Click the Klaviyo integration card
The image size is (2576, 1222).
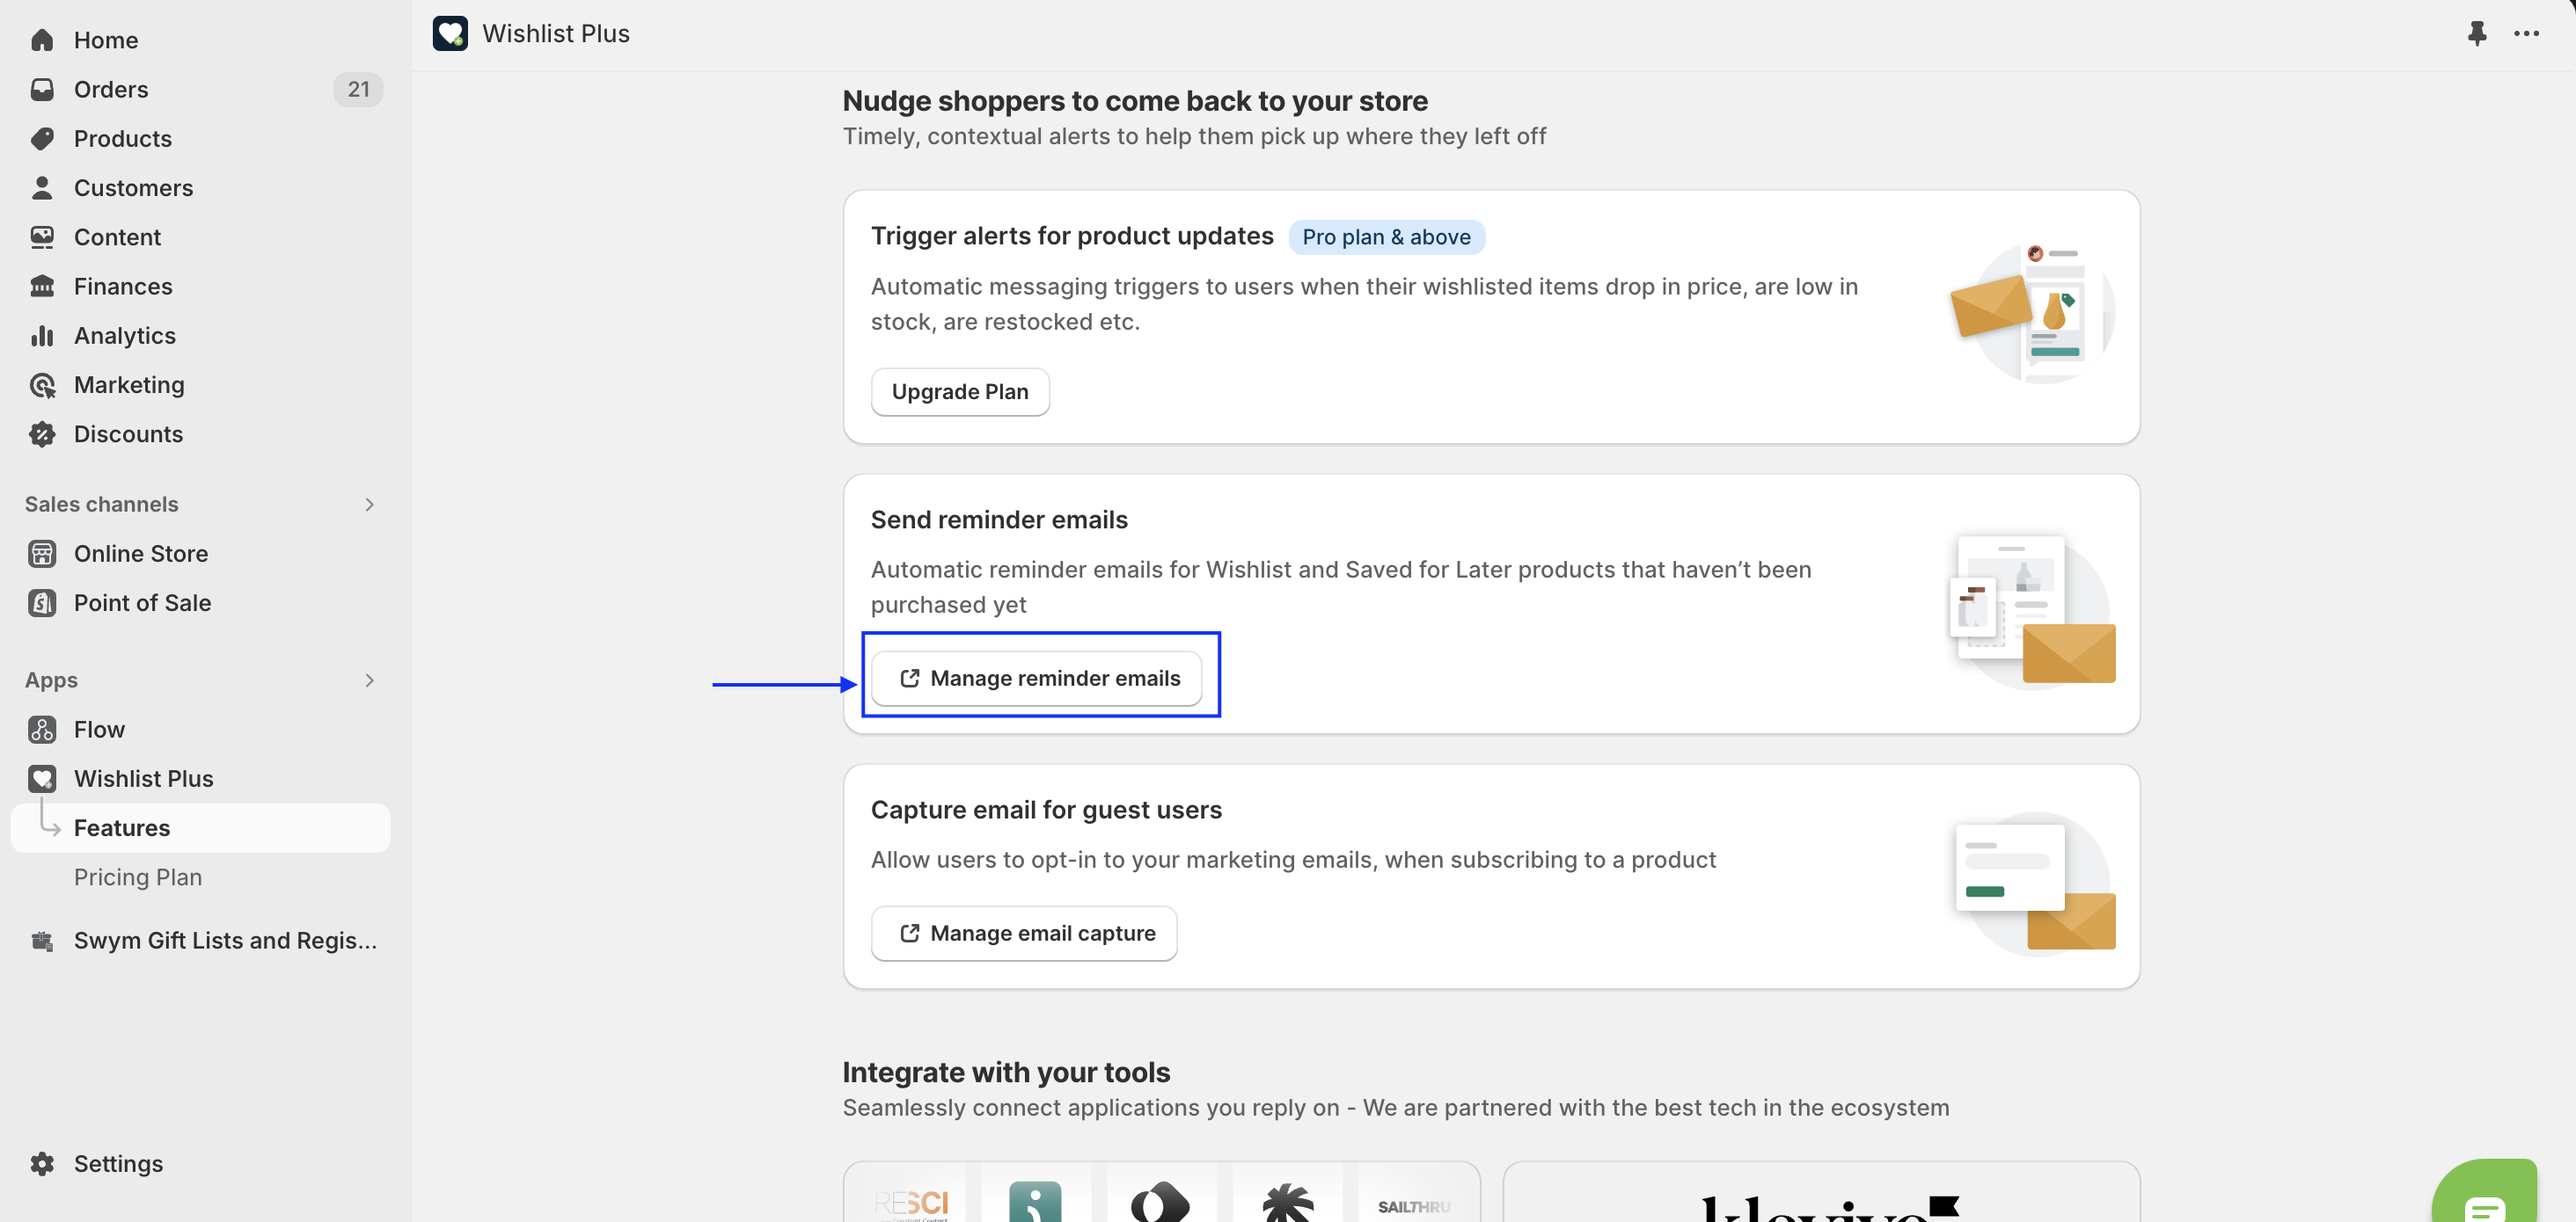(1820, 1197)
